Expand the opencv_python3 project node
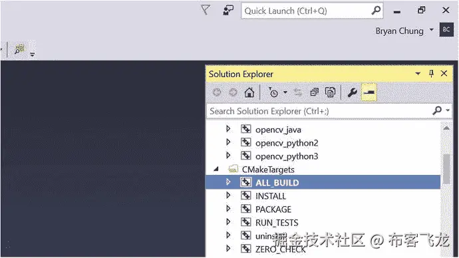 228,156
